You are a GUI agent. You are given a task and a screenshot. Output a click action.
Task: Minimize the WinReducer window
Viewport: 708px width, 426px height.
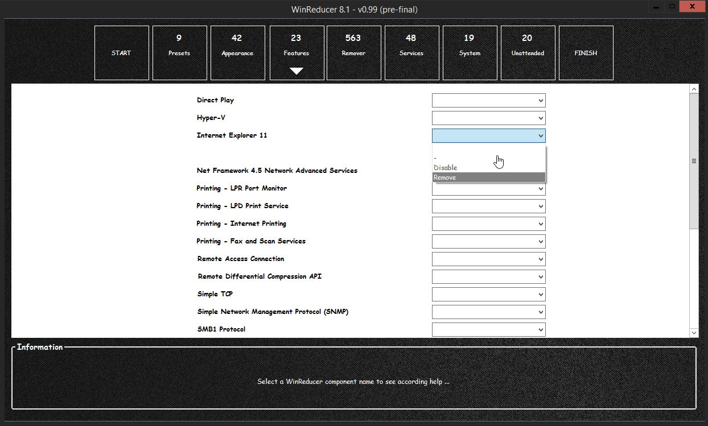[x=657, y=6]
